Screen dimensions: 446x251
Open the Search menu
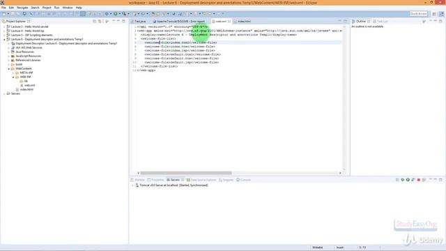(x=35, y=8)
